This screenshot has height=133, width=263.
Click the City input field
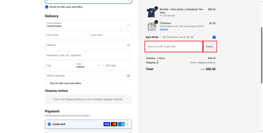pos(59,65)
